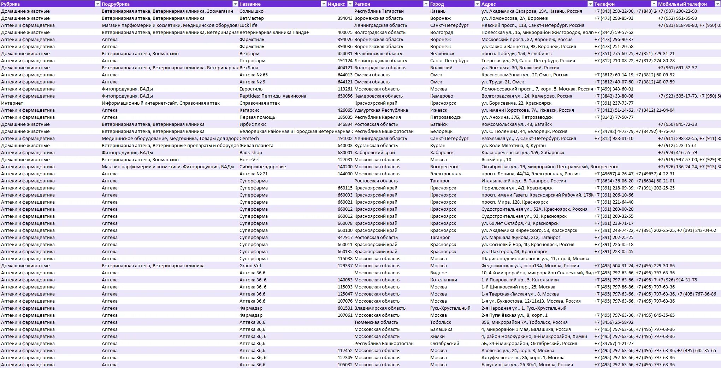Screen dimensions: 721x368
Task: Click the Химки city cell
Action: click(x=455, y=336)
